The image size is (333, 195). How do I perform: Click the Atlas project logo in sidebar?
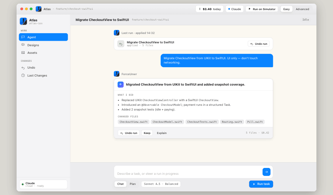(x=23, y=21)
